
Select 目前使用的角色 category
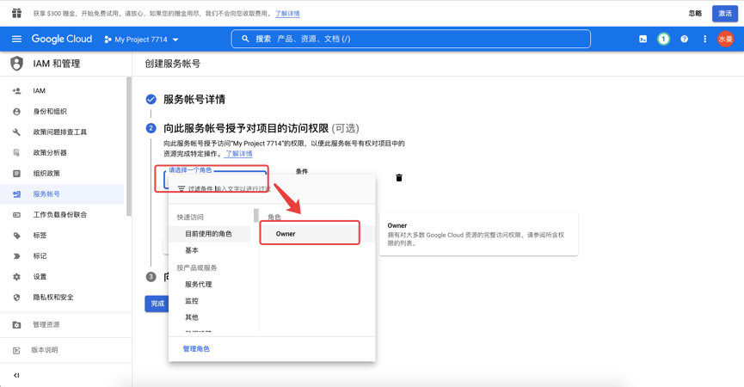(x=210, y=234)
